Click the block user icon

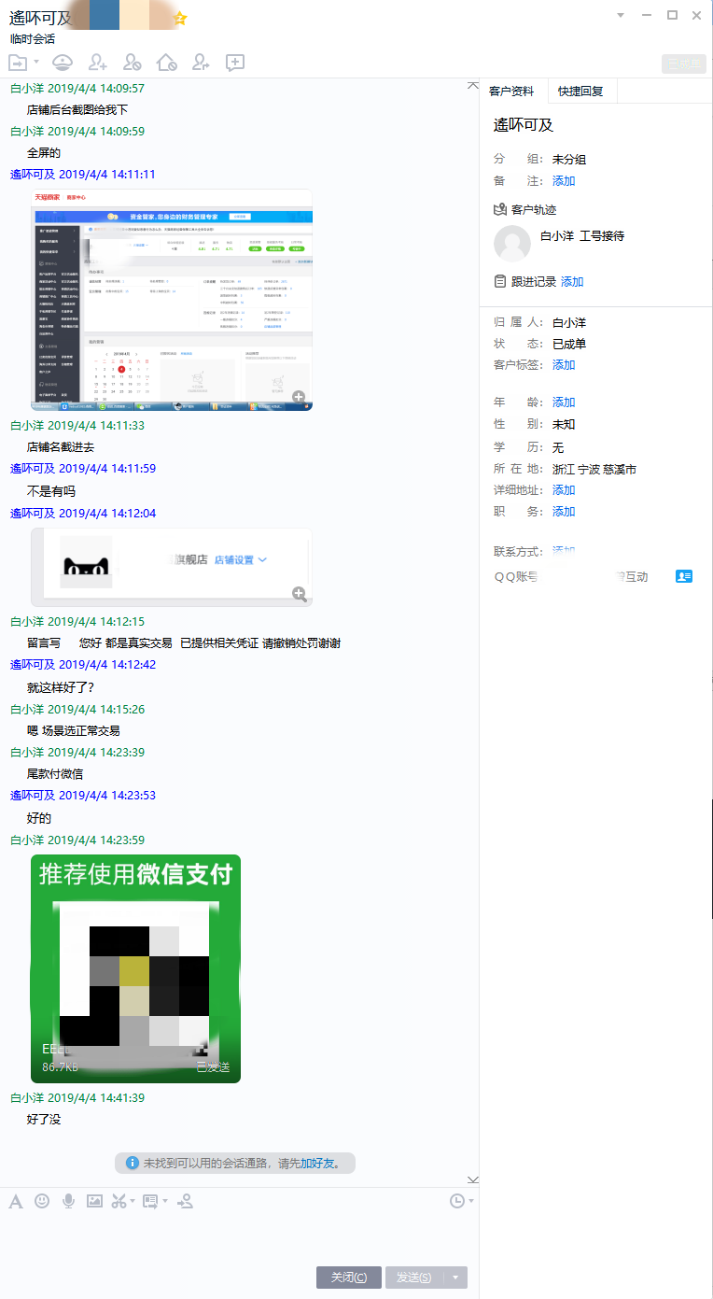point(133,63)
